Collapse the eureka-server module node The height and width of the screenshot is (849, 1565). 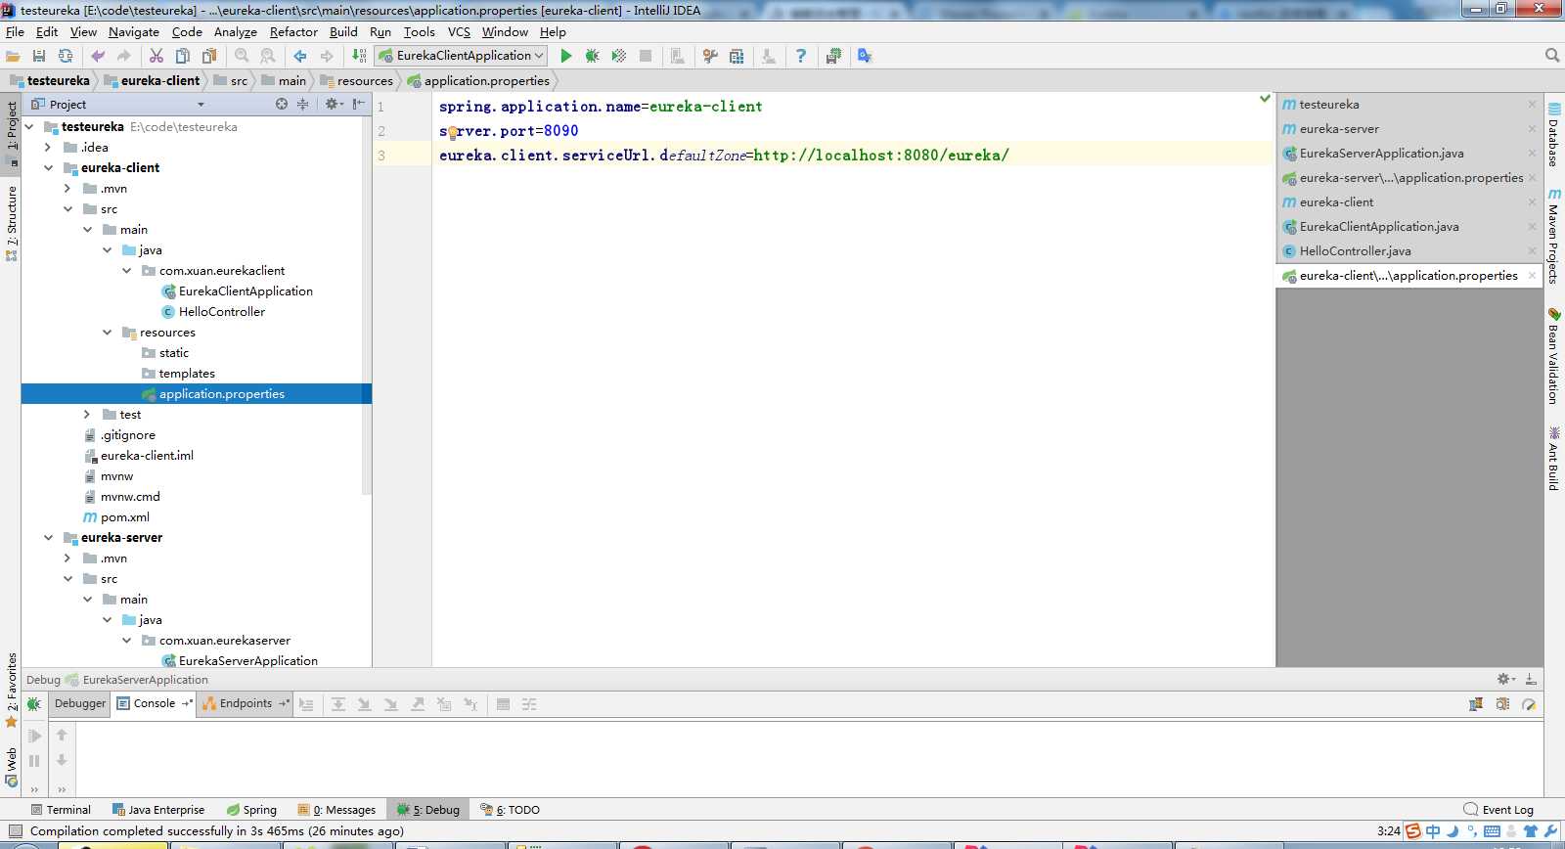[48, 538]
